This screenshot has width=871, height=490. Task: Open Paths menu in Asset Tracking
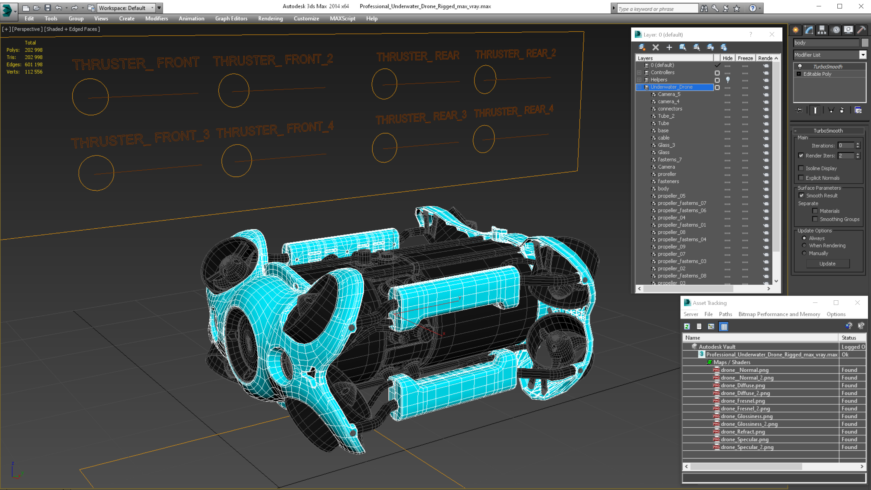tap(725, 314)
